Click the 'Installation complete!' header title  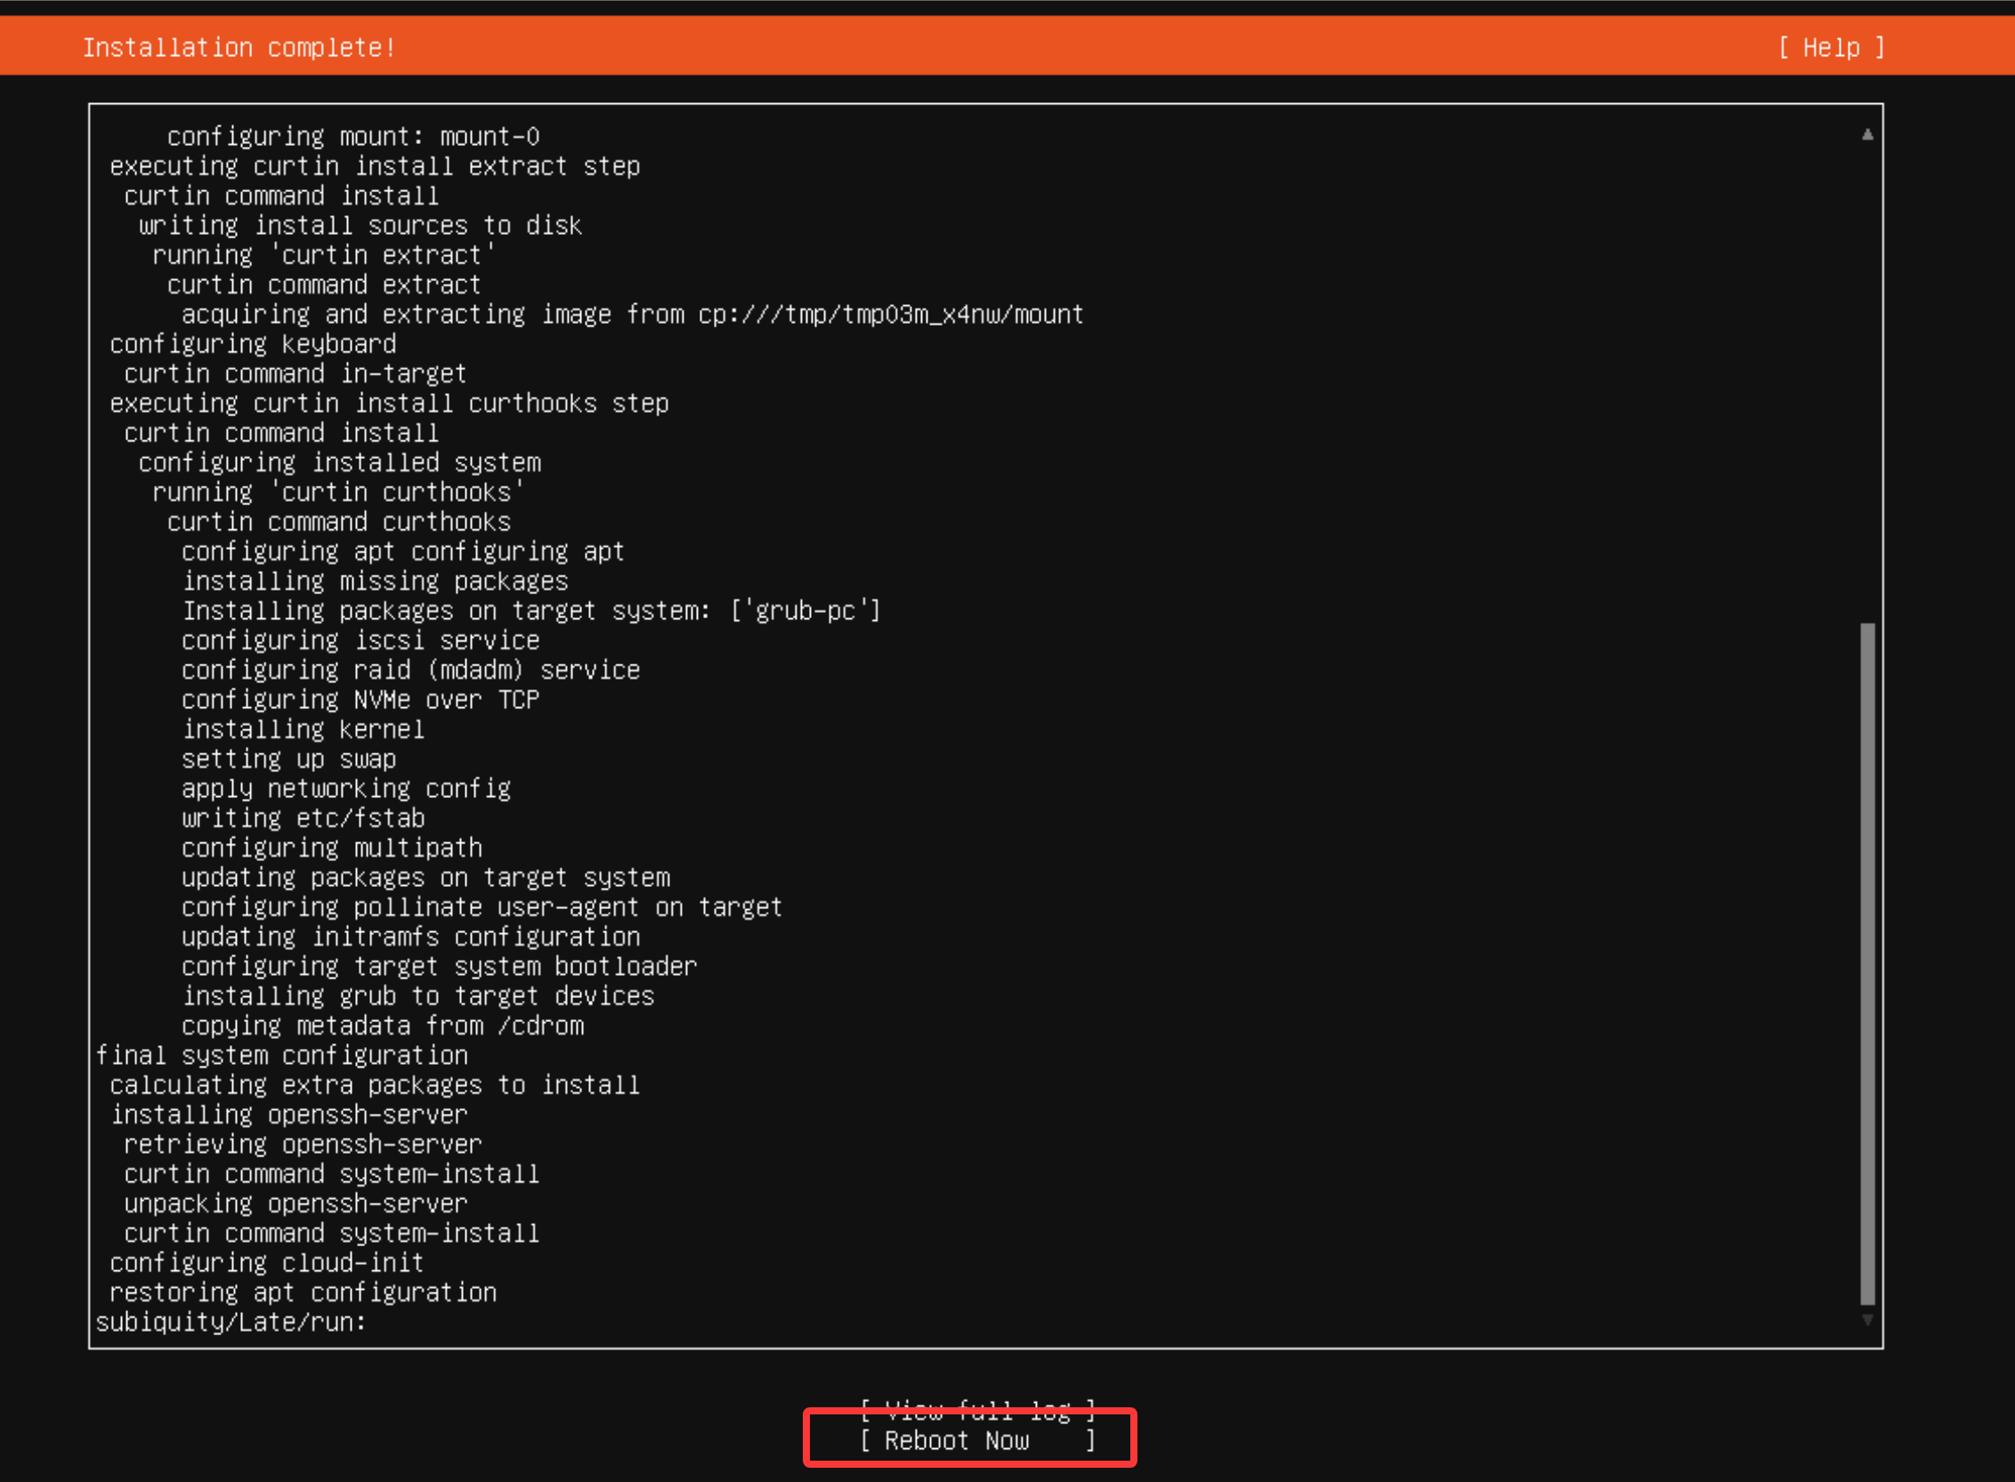pyautogui.click(x=239, y=47)
